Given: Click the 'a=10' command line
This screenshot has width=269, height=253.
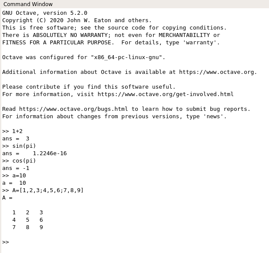Looking at the screenshot, I should coord(14,176).
